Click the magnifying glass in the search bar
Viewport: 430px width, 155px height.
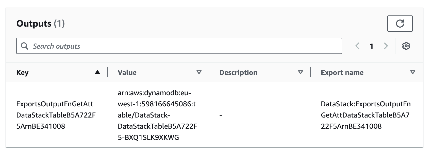(x=25, y=46)
